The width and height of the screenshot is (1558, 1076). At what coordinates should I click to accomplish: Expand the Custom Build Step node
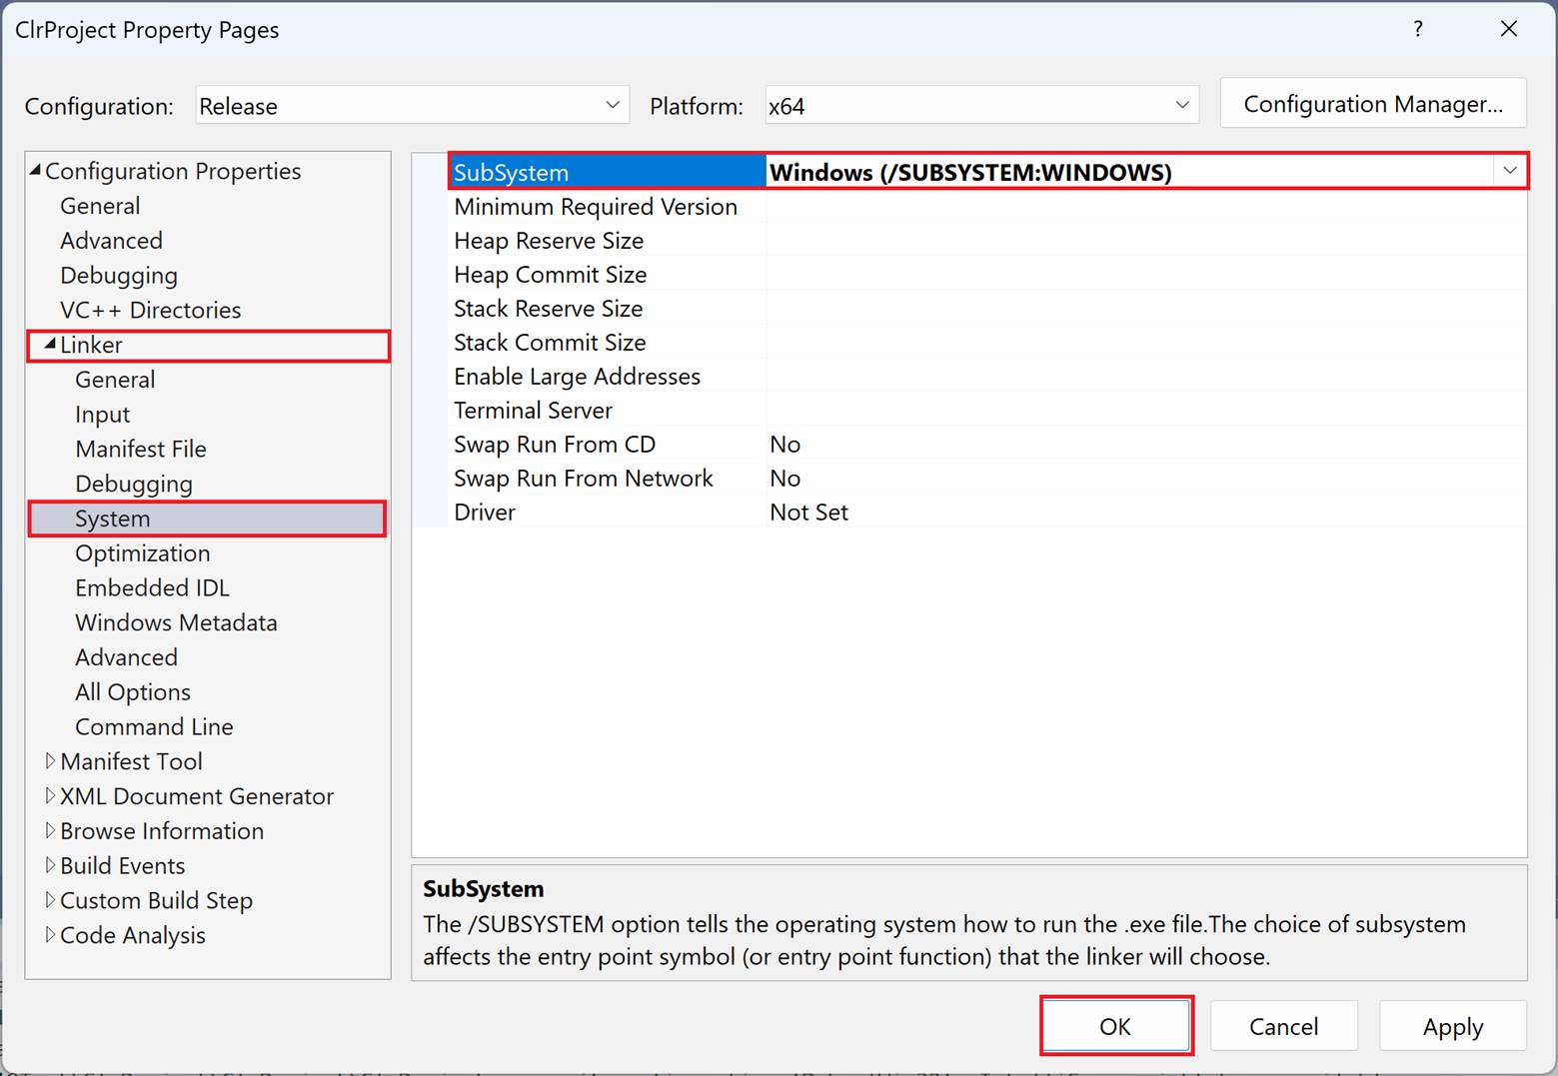(x=50, y=900)
